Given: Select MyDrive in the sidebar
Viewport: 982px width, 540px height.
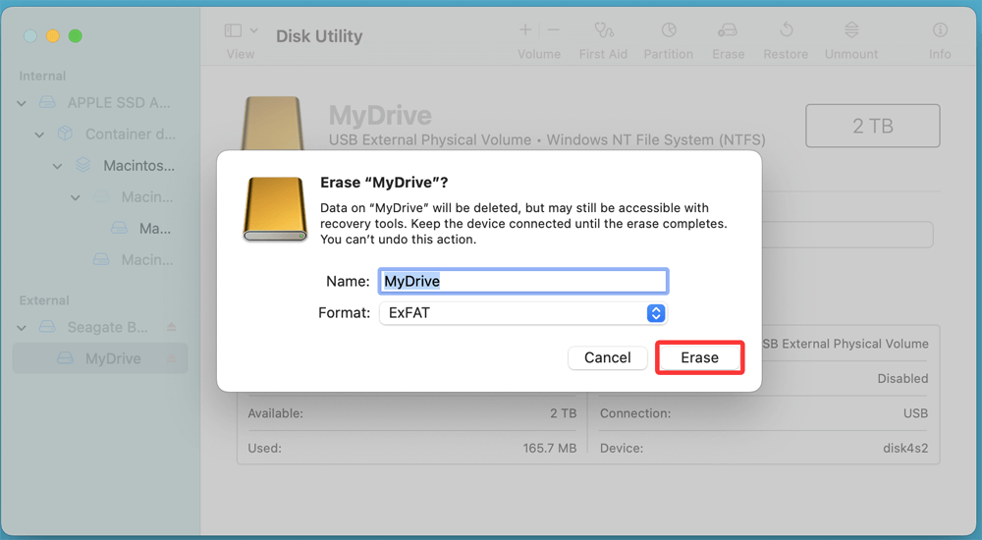Looking at the screenshot, I should (112, 358).
